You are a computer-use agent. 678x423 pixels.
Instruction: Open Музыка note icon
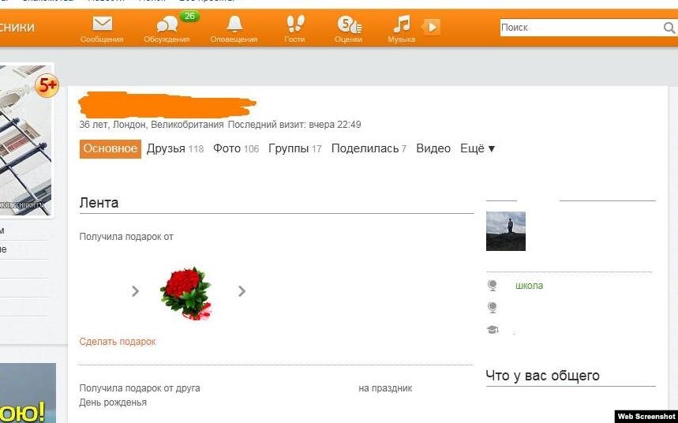click(x=402, y=24)
